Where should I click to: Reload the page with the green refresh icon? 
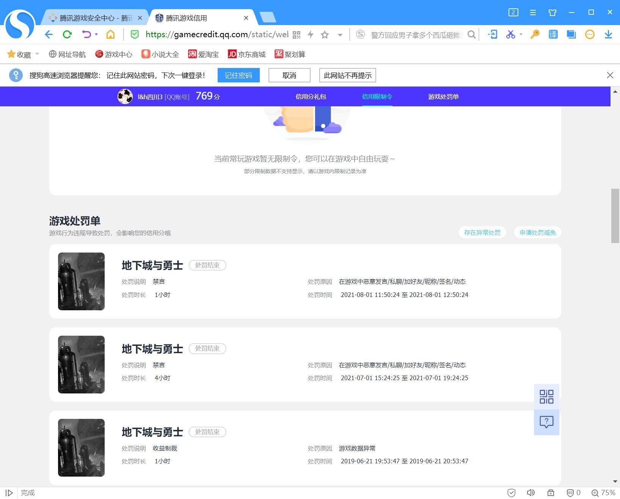pos(67,35)
